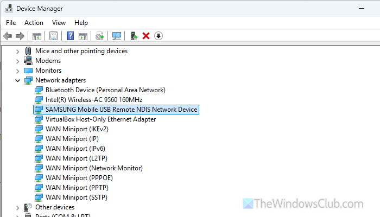The width and height of the screenshot is (380, 217).
Task: Open the Properties toolbar icon
Action: 53,36
